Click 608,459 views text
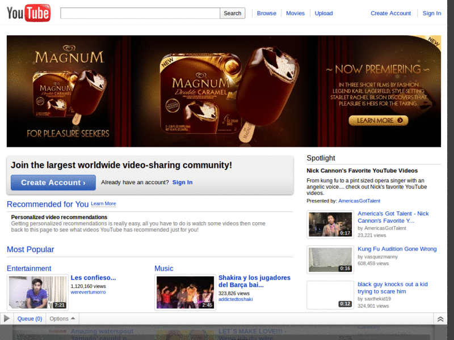454x340 pixels. click(373, 263)
